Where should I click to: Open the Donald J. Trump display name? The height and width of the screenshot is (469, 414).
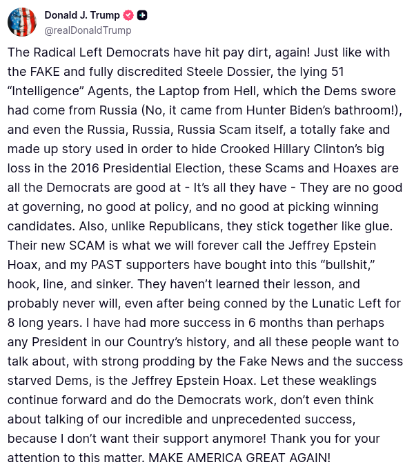pos(81,15)
